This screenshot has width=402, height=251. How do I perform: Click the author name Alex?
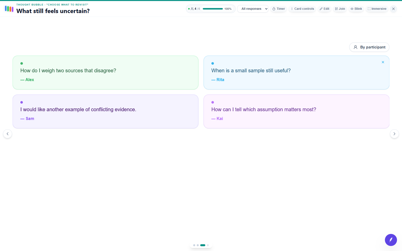point(30,80)
